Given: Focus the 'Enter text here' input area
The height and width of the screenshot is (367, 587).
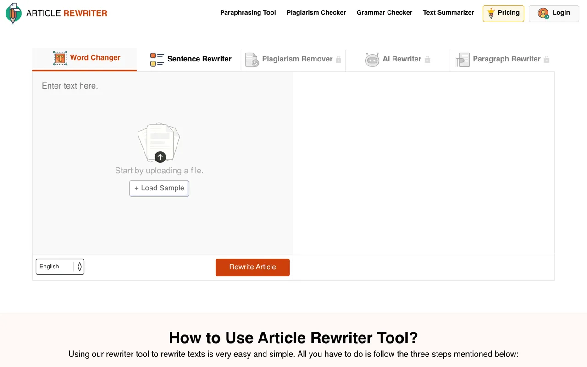Looking at the screenshot, I should click(163, 163).
